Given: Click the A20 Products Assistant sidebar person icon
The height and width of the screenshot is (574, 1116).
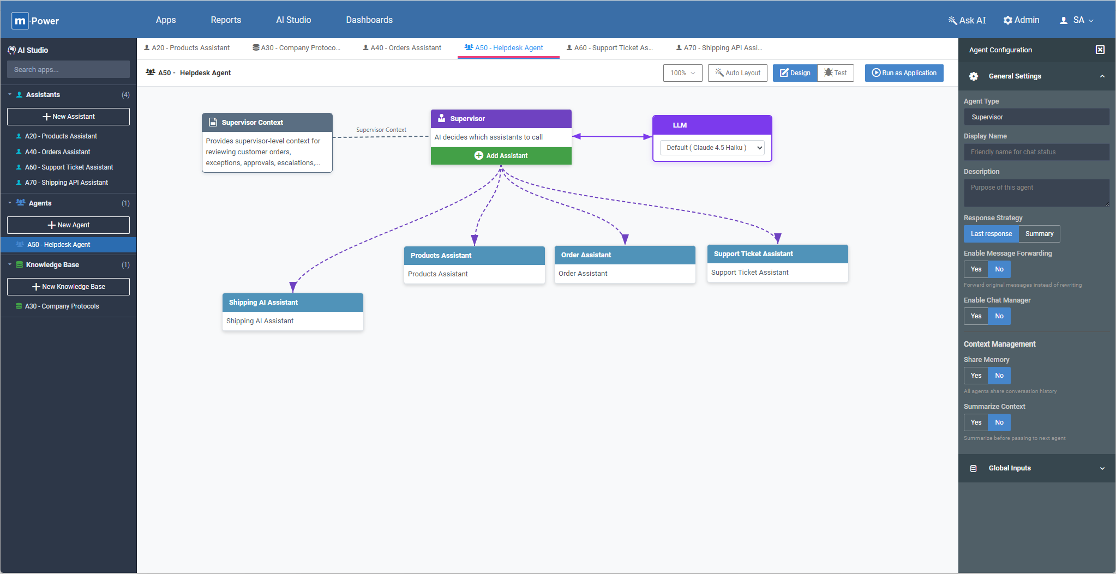Looking at the screenshot, I should click(19, 136).
